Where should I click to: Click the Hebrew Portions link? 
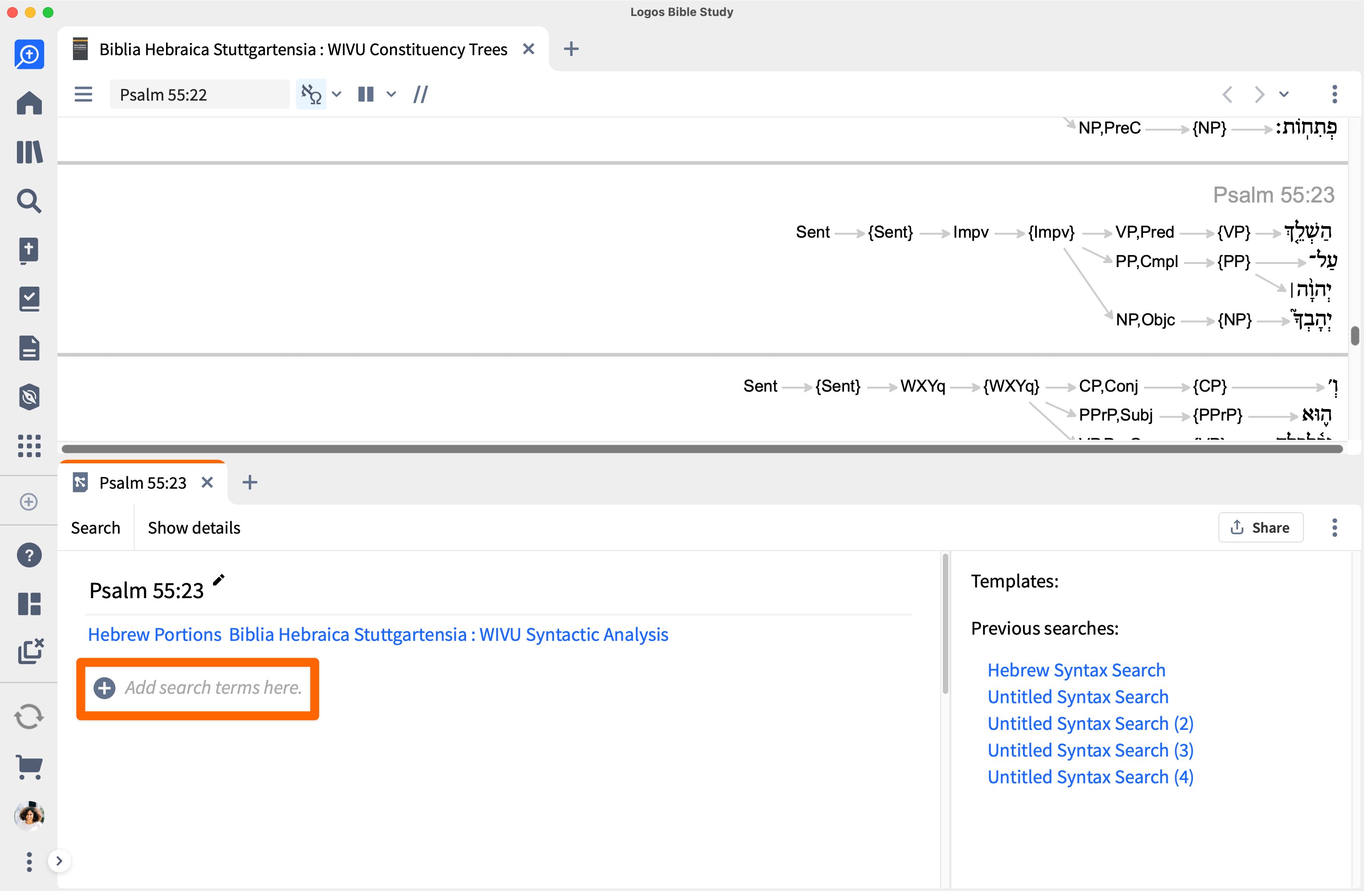click(155, 634)
